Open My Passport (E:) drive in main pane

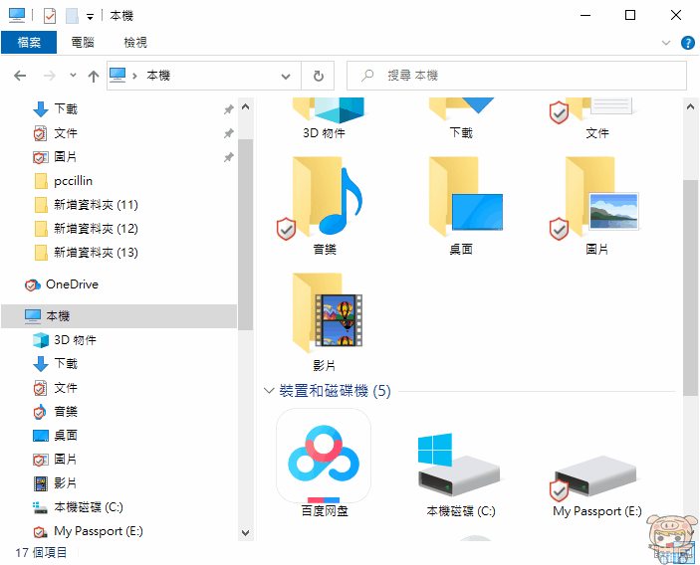[x=596, y=486]
